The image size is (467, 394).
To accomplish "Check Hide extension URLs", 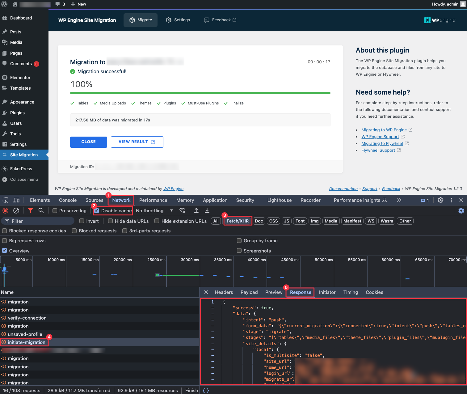I will pos(157,221).
